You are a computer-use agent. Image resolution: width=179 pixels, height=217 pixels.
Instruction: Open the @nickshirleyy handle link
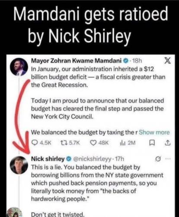(x=92, y=159)
